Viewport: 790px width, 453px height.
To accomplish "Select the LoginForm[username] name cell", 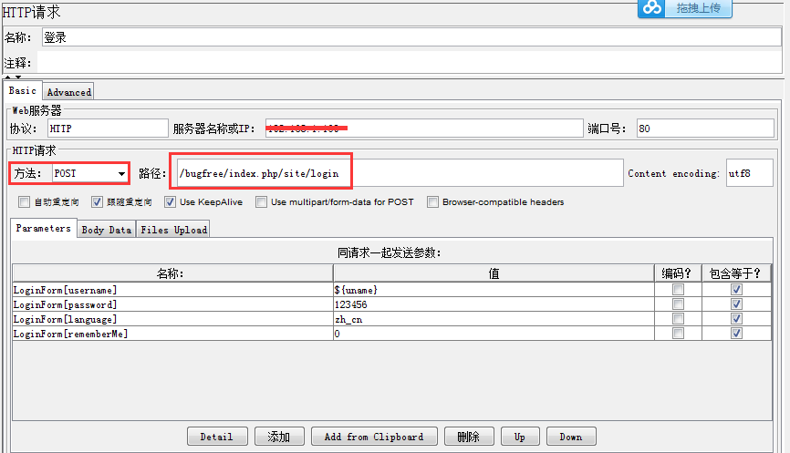I will click(172, 290).
